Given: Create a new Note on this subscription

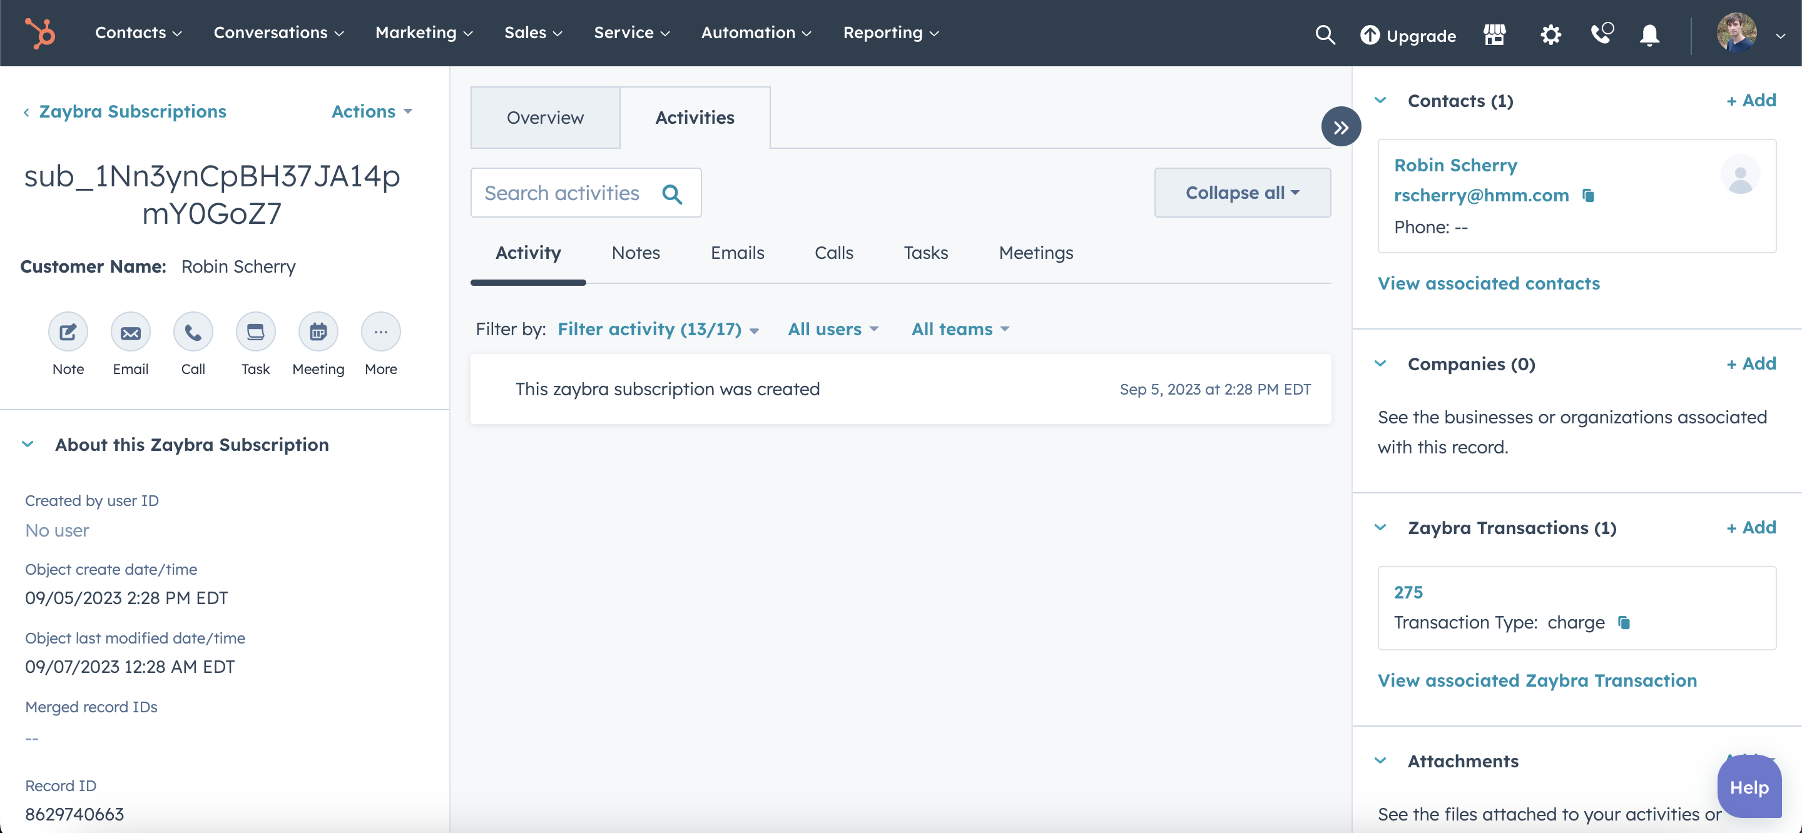Looking at the screenshot, I should (x=67, y=332).
